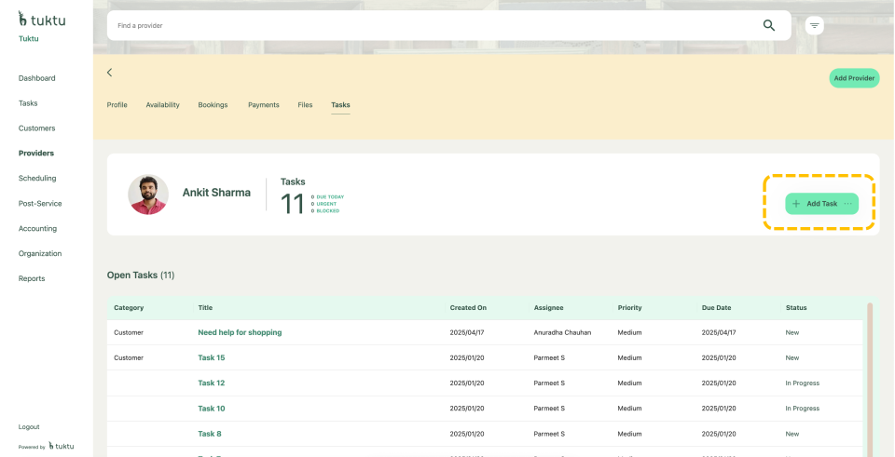Open the Files tab
Image resolution: width=895 pixels, height=457 pixels.
click(305, 105)
